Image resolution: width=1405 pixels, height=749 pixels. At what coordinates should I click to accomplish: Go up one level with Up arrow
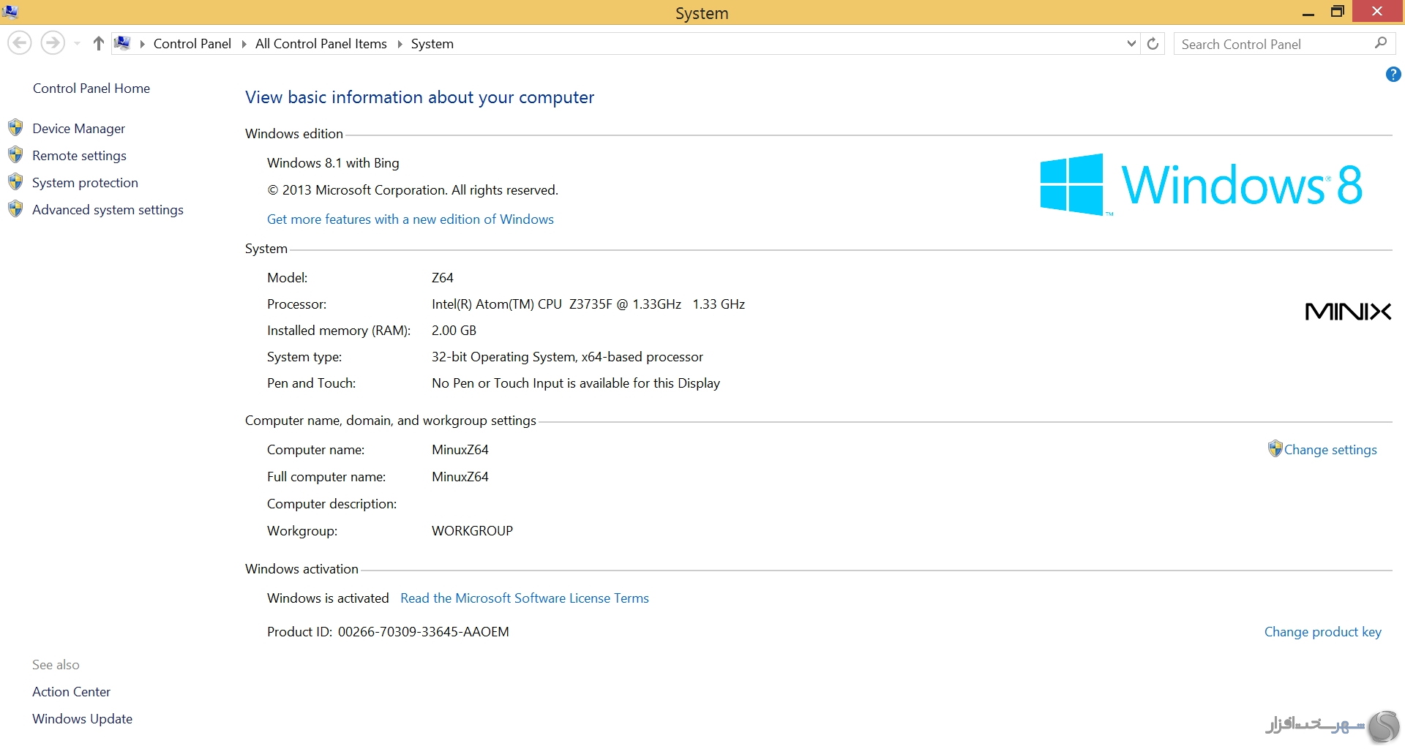99,43
